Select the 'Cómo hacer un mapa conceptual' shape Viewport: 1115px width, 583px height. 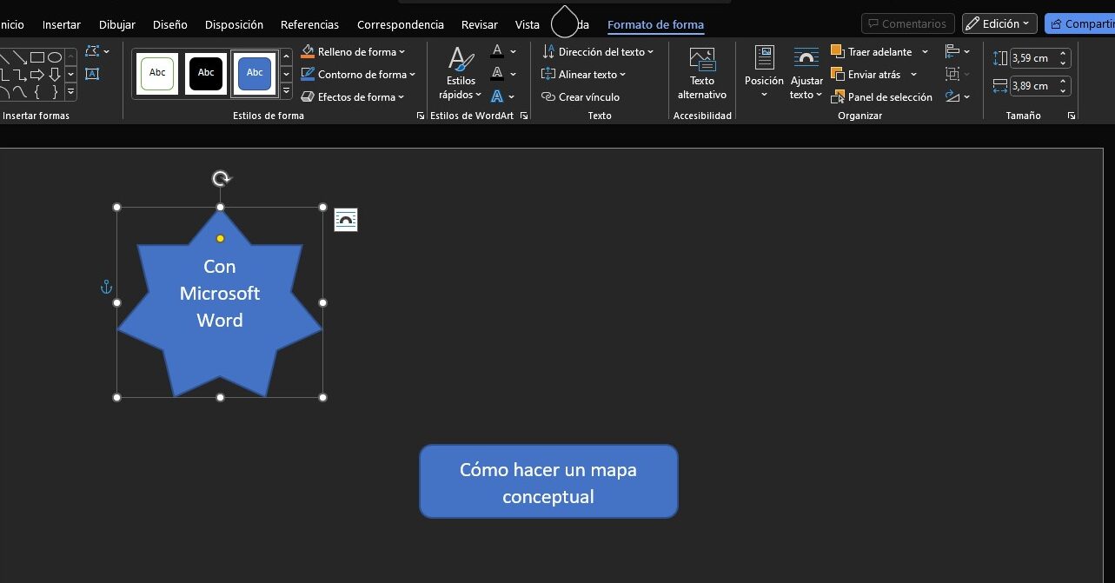click(548, 482)
